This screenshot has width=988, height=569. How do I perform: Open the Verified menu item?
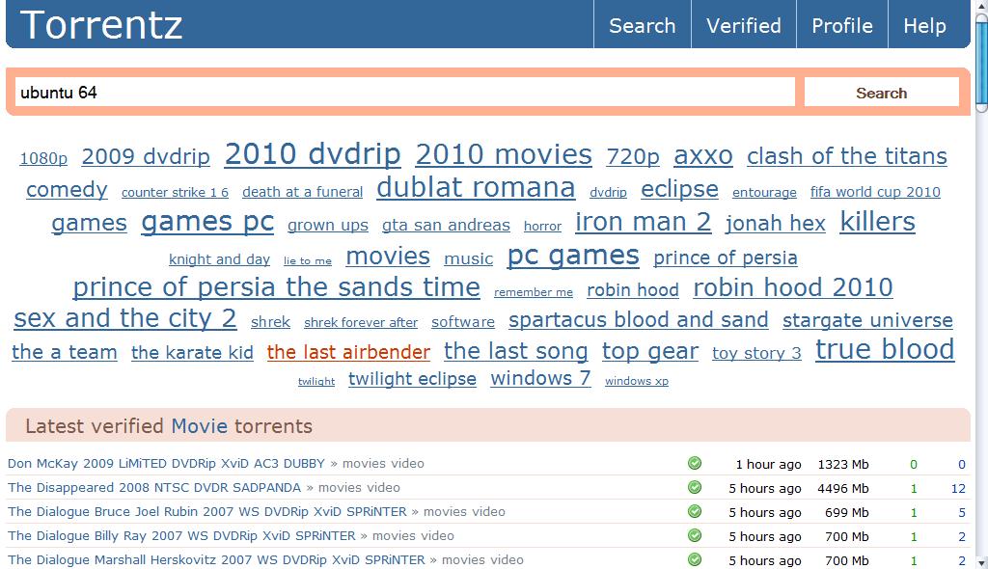(744, 25)
